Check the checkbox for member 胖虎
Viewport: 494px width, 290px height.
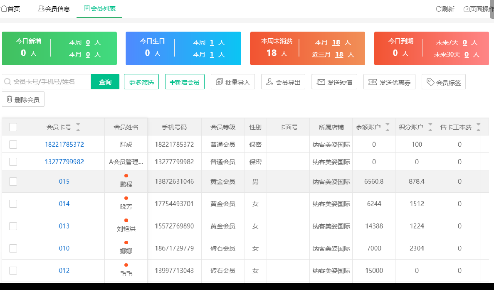pyautogui.click(x=13, y=144)
